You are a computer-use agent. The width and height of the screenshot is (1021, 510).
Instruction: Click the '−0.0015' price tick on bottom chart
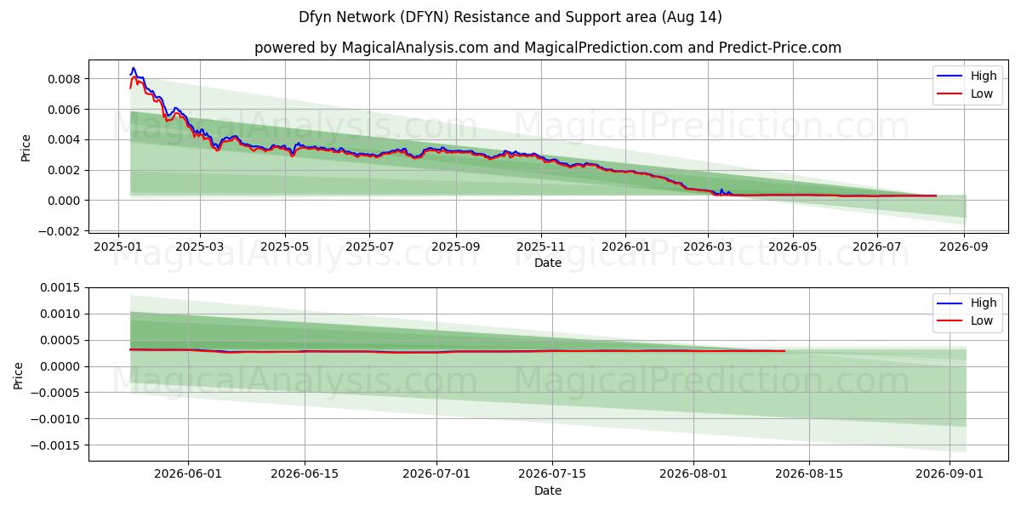tap(56, 445)
